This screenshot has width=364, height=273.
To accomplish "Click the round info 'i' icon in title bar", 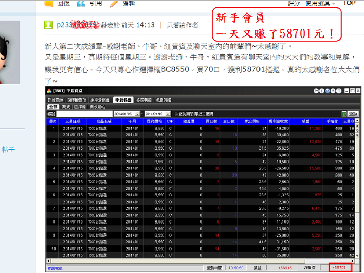I will pos(322,91).
